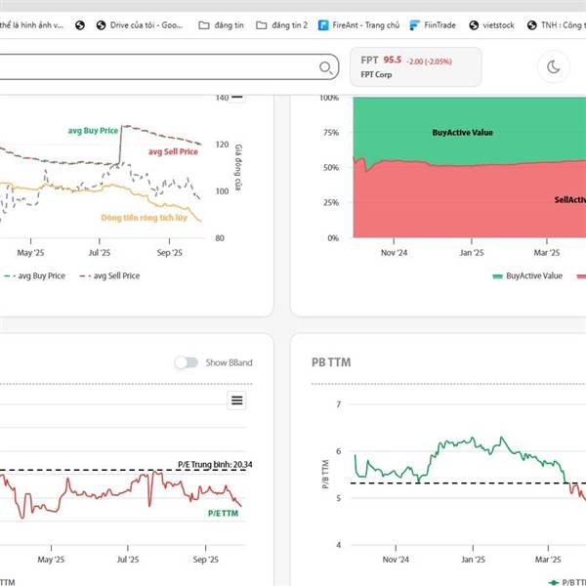Open the TNH bookmark globe icon
The image size is (586, 586).
(531, 25)
